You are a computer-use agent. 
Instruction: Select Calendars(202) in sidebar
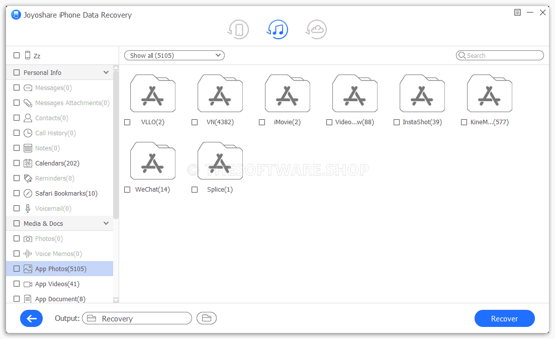(x=59, y=163)
